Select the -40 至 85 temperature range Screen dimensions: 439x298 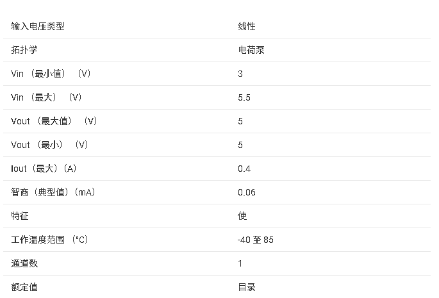(256, 240)
